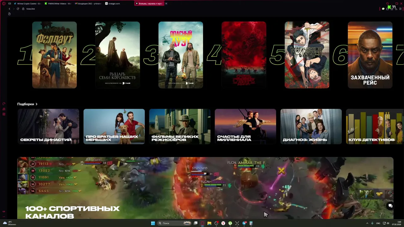Open Про братьев наших меньших collection
This screenshot has width=404, height=227.
point(114,126)
